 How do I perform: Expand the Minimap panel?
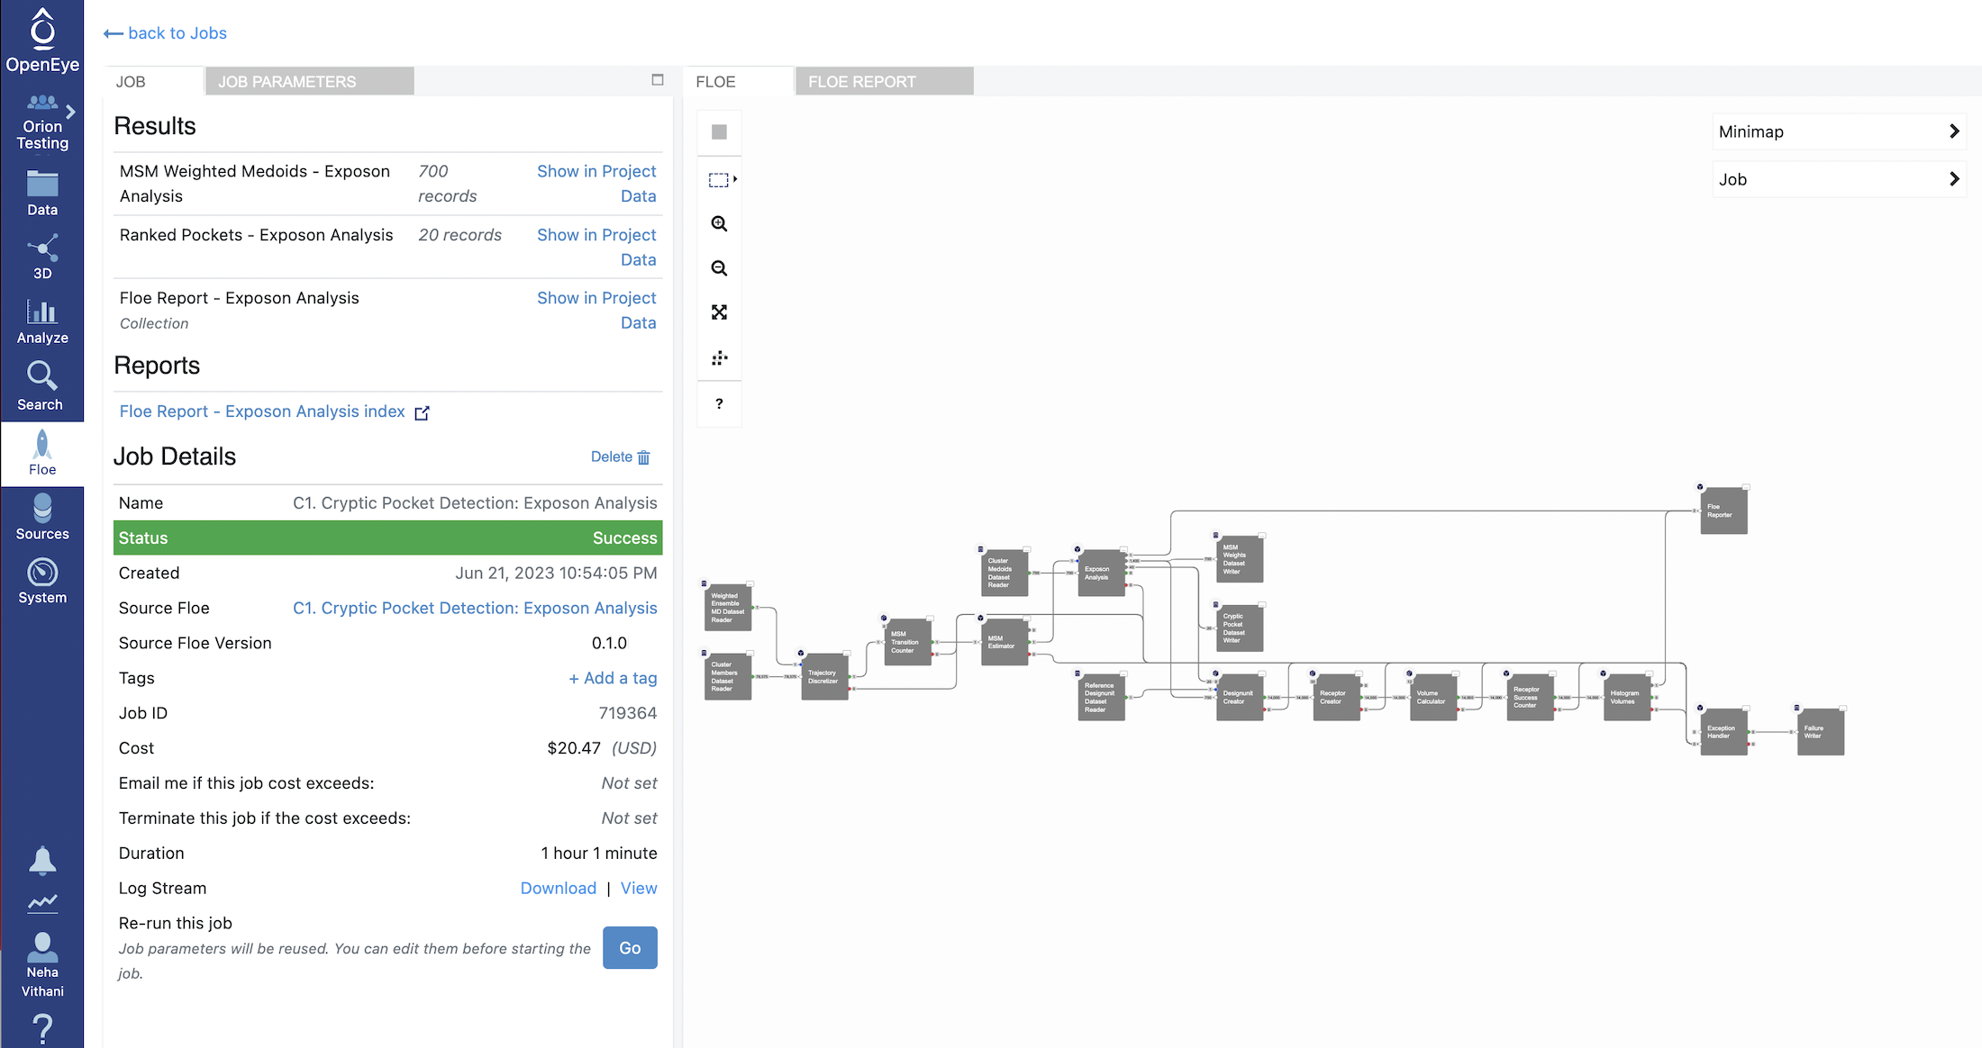click(x=1954, y=131)
